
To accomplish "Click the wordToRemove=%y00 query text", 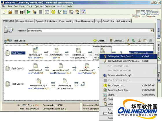I will [38, 88].
